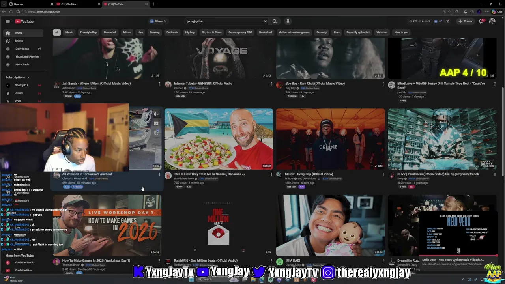Open options menu for Boy Boy Rum Chat video
Image resolution: width=505 pixels, height=284 pixels.
[x=383, y=84]
